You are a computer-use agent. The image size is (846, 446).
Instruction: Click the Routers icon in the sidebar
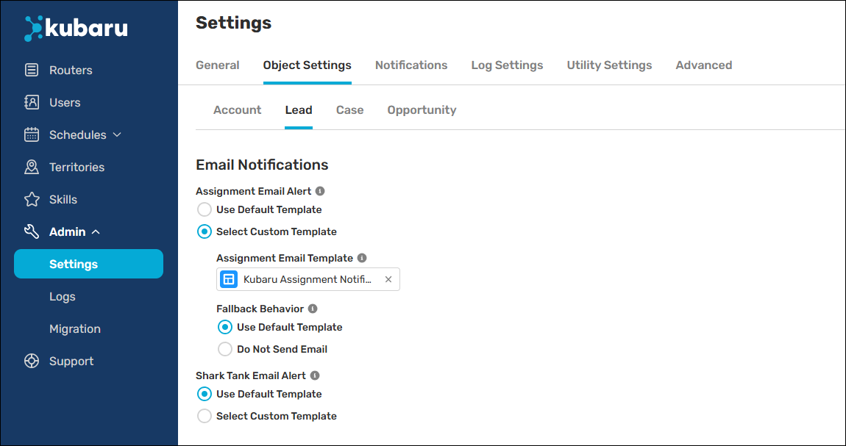(32, 71)
